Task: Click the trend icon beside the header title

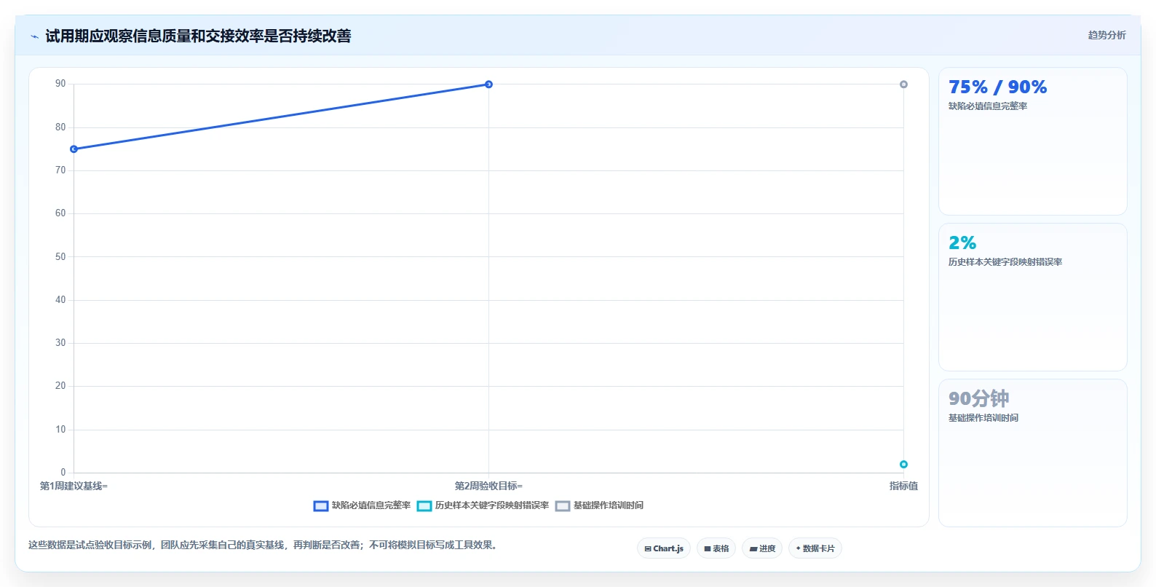Action: pos(34,36)
